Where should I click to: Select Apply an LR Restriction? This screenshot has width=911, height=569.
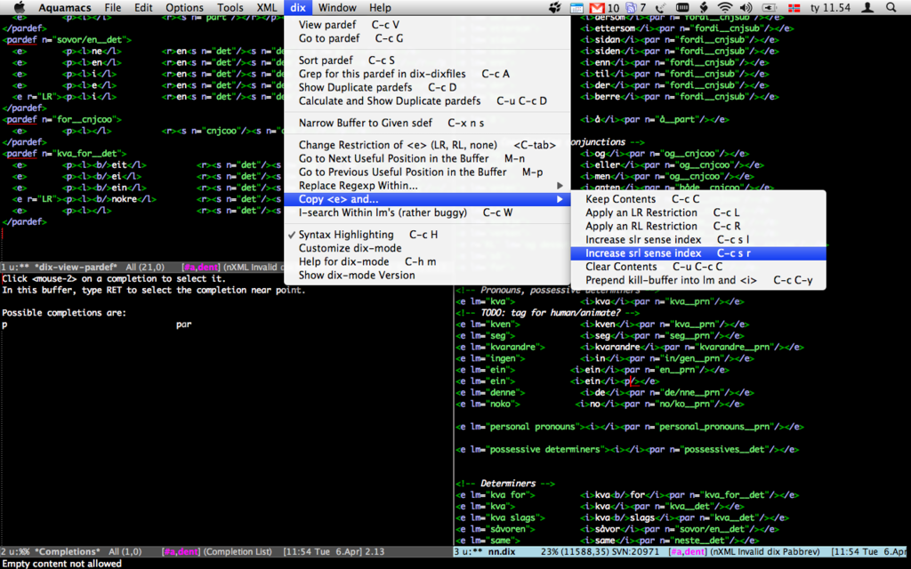(641, 212)
